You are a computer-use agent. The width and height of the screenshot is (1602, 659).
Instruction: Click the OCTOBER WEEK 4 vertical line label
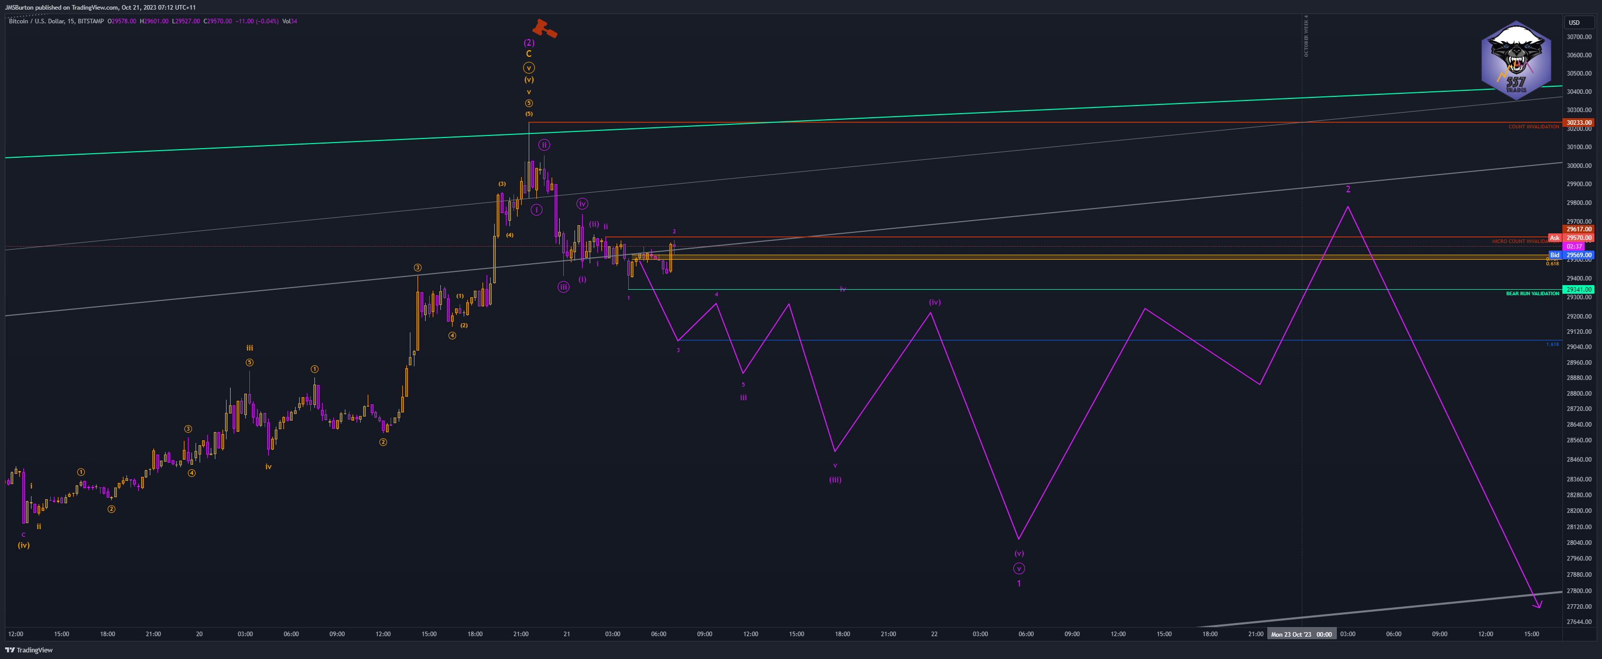coord(1306,36)
